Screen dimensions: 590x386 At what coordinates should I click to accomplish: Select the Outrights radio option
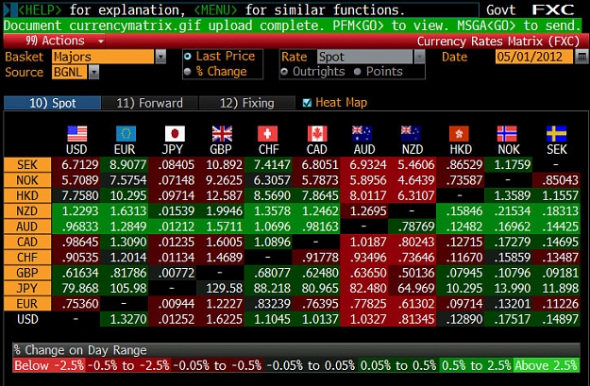[x=284, y=72]
